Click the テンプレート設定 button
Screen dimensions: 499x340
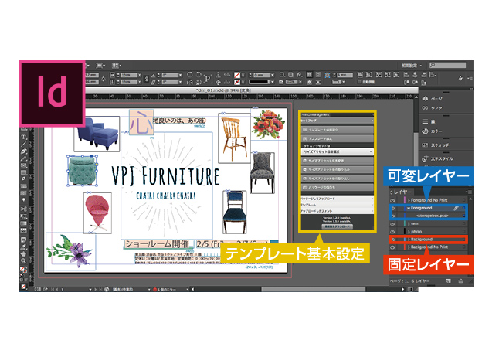click(337, 139)
